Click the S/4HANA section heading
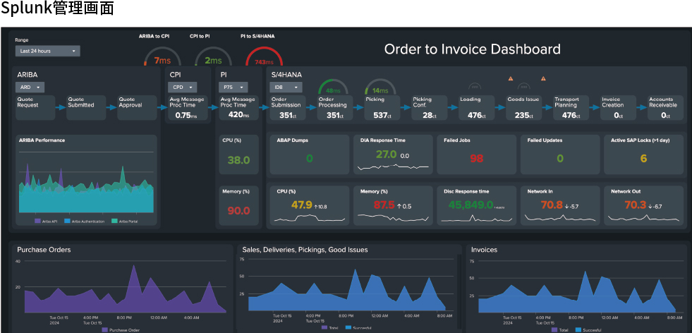The width and height of the screenshot is (692, 333). click(286, 75)
